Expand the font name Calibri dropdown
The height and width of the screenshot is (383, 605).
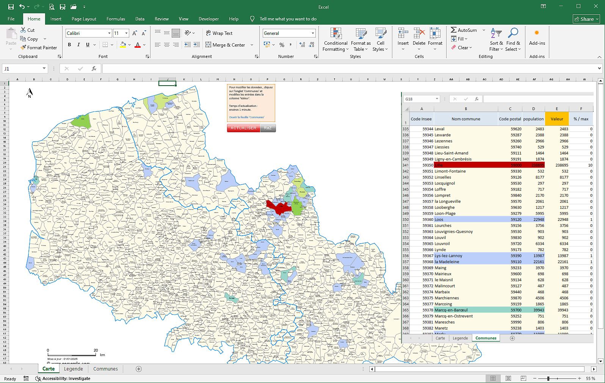[x=109, y=33]
